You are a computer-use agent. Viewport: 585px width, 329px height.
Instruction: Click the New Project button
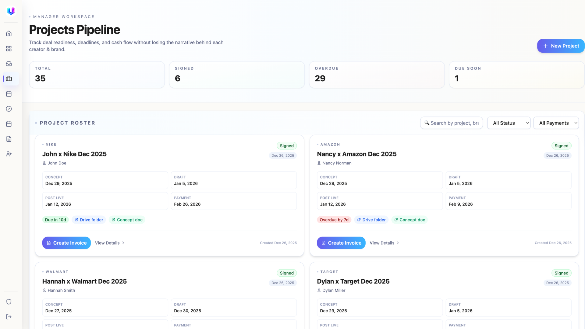[x=561, y=46]
